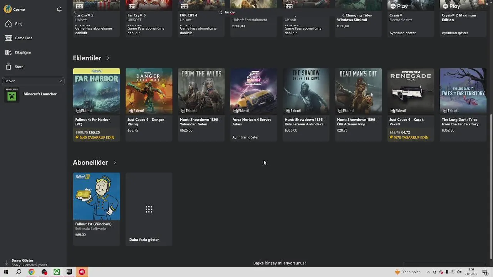The width and height of the screenshot is (493, 277).
Task: Click the search magnifier icon
Action: pyautogui.click(x=220, y=12)
